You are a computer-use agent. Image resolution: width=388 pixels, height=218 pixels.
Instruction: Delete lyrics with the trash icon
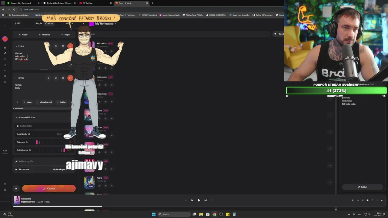tap(63, 46)
